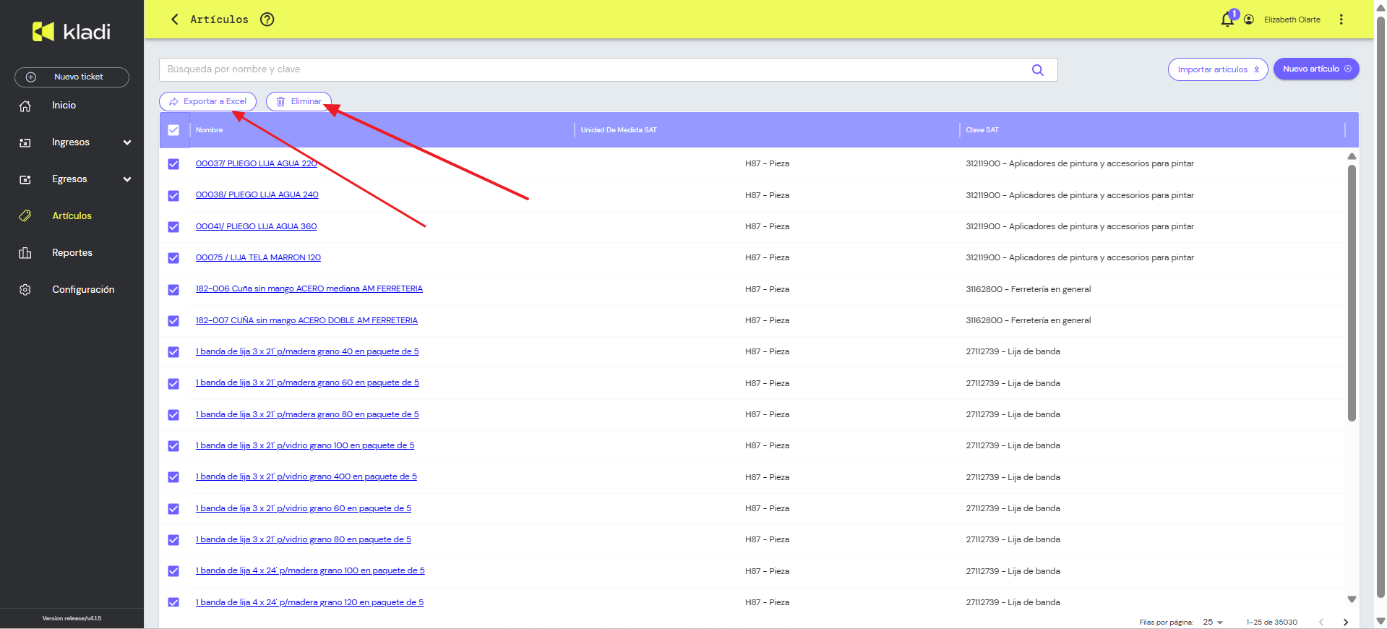Click the table scroll-down arrow
The width and height of the screenshot is (1387, 629).
coord(1352,599)
